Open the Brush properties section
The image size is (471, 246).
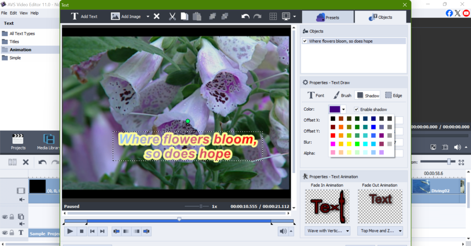tap(342, 95)
